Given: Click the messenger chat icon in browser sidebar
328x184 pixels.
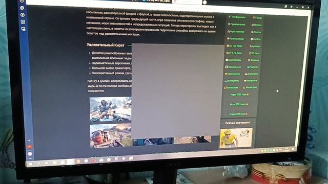Looking at the screenshot, I should coord(23,29).
